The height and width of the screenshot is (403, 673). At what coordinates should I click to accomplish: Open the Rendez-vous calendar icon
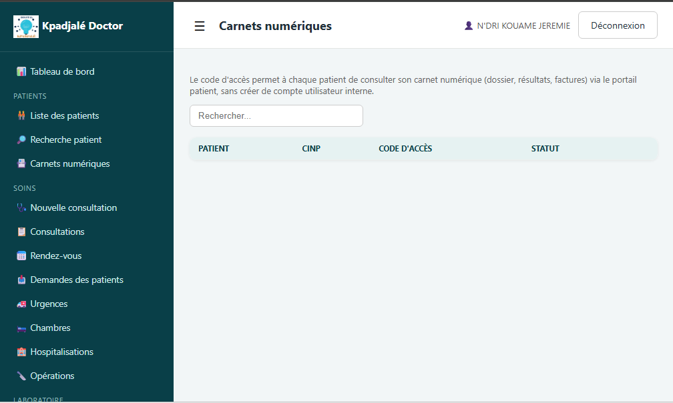click(21, 256)
